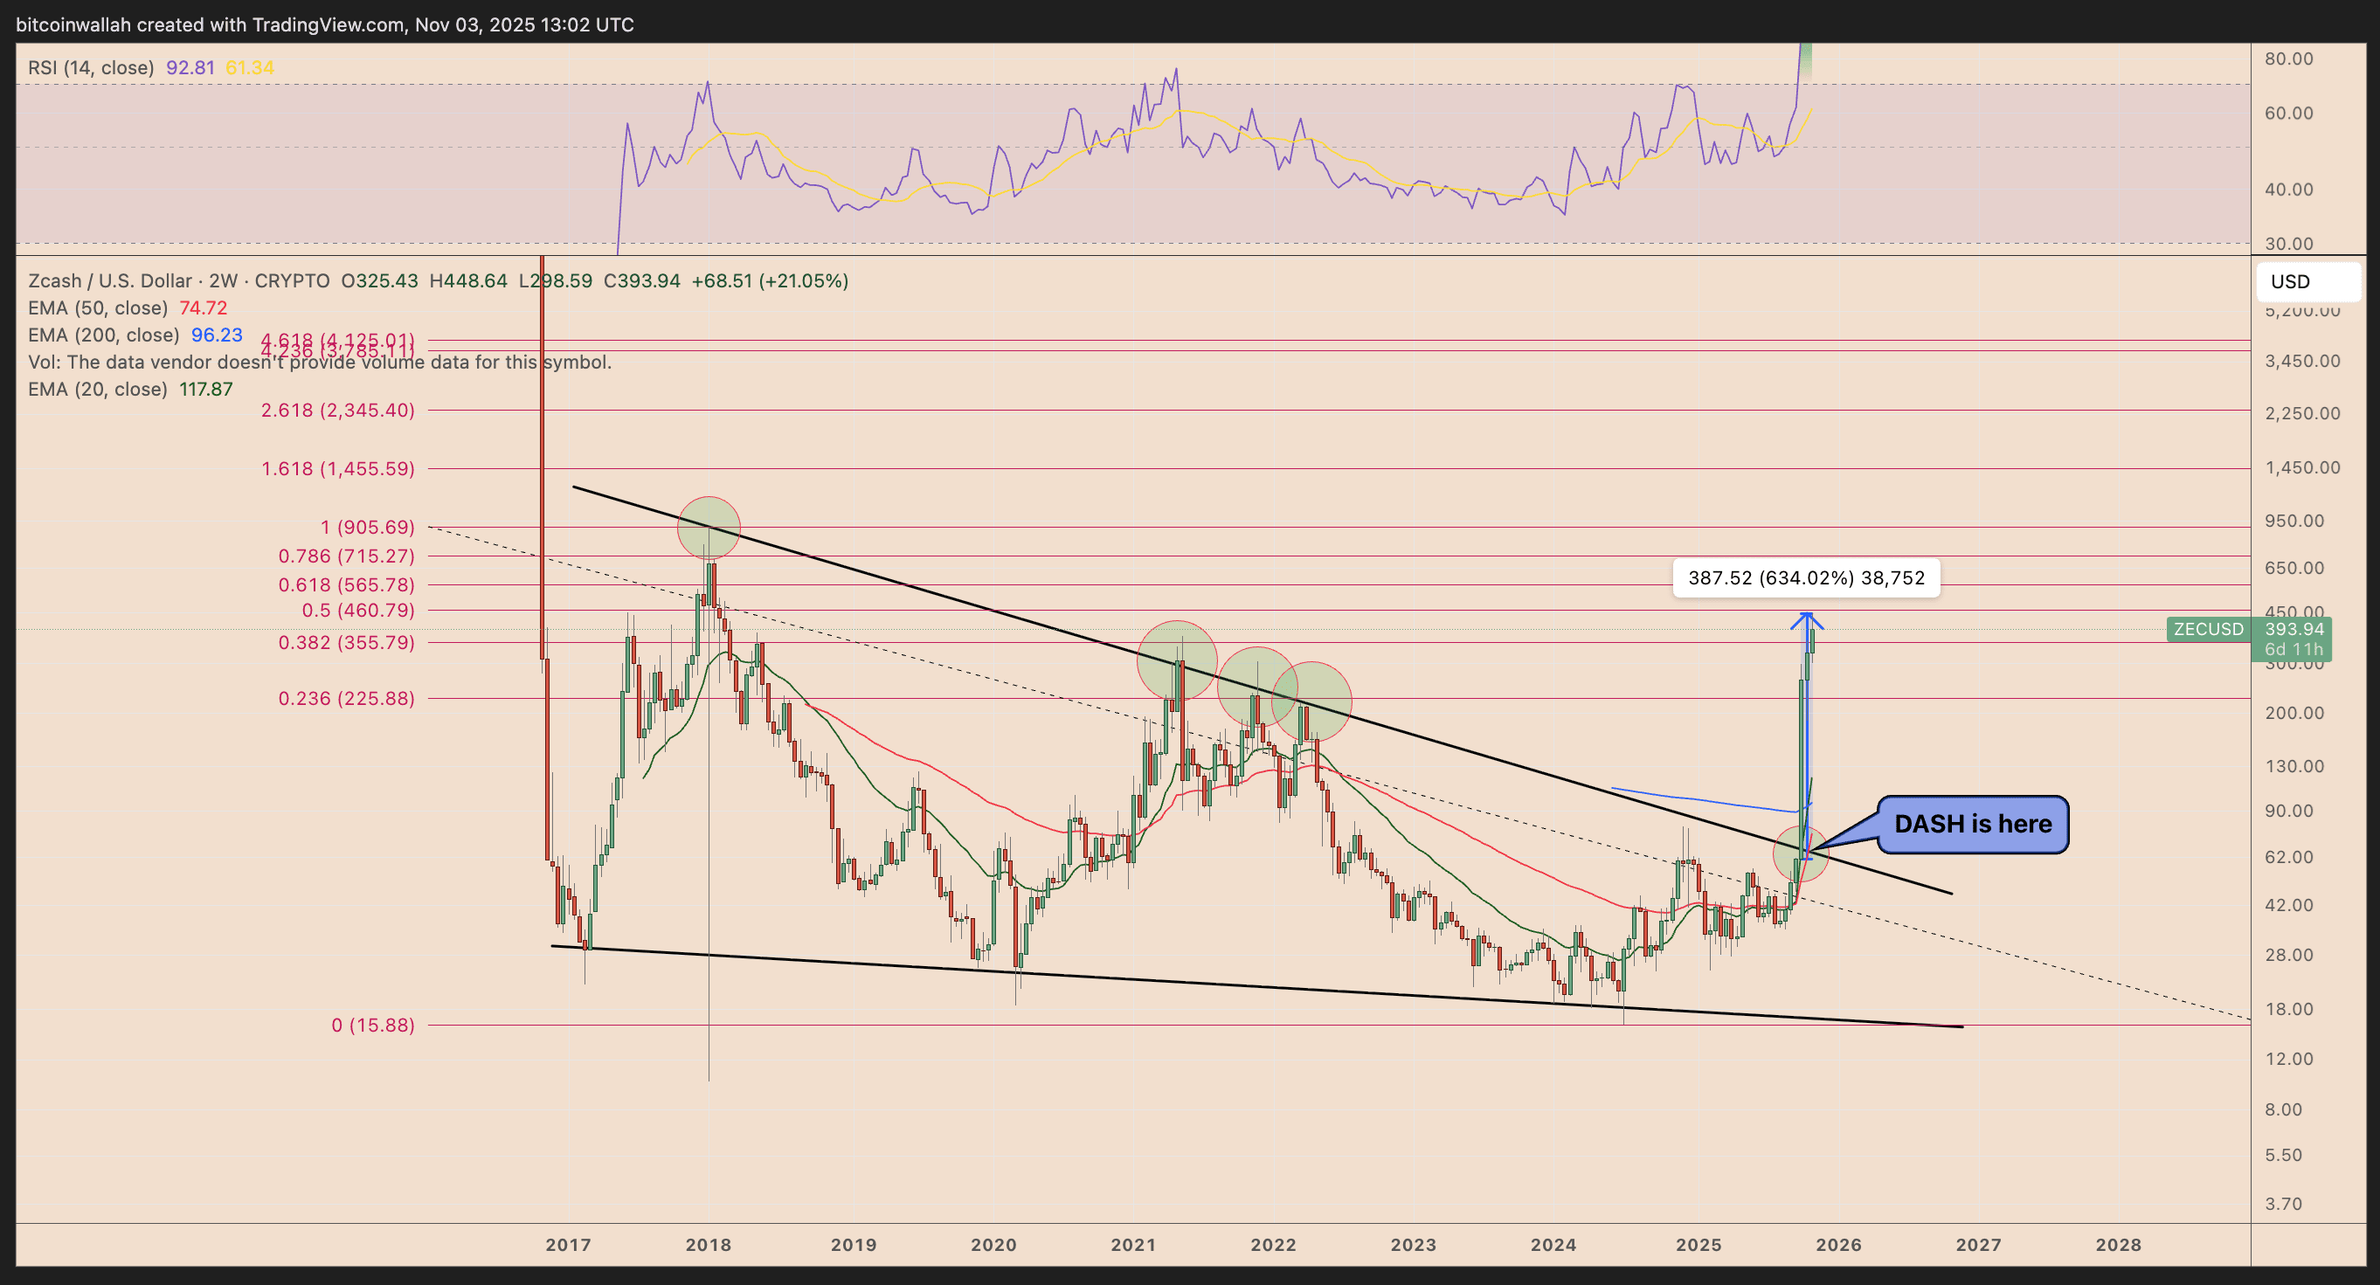Click the EMA (200, close) legend entry
Screen dimensions: 2380x1285
click(103, 335)
